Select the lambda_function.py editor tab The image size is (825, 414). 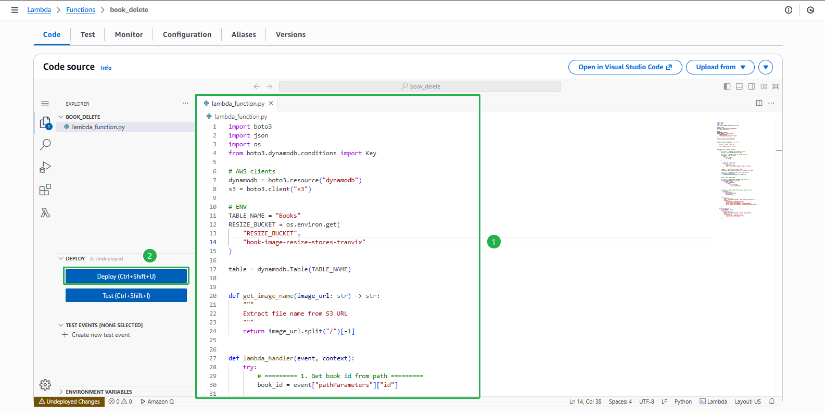pos(237,103)
